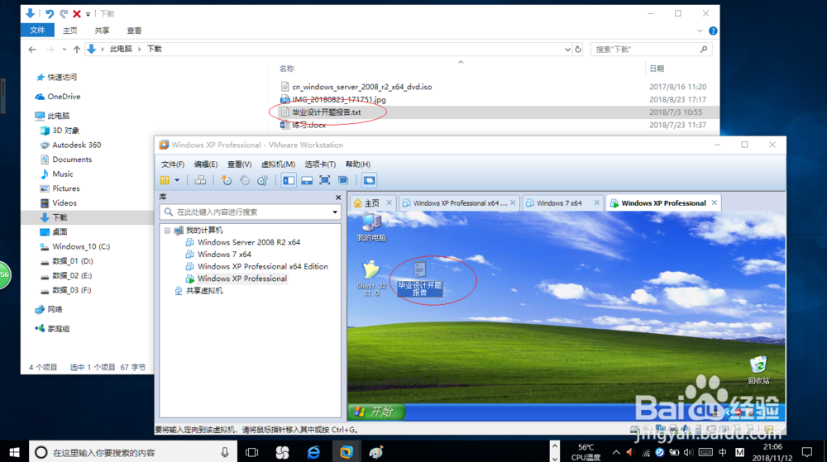Select Windows XP Professional in library tree
827x462 pixels.
pos(242,279)
